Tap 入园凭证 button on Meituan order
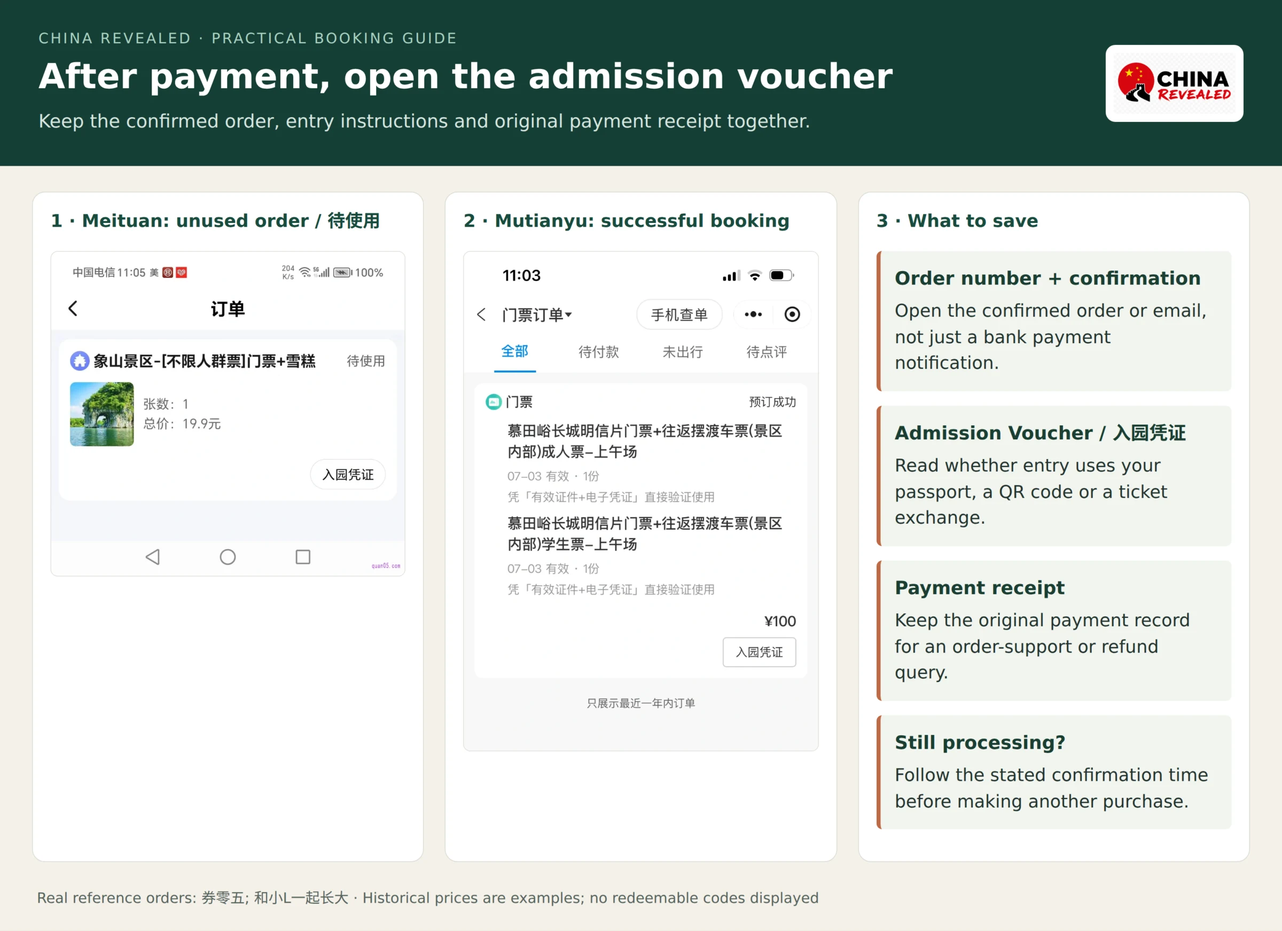 [x=348, y=475]
